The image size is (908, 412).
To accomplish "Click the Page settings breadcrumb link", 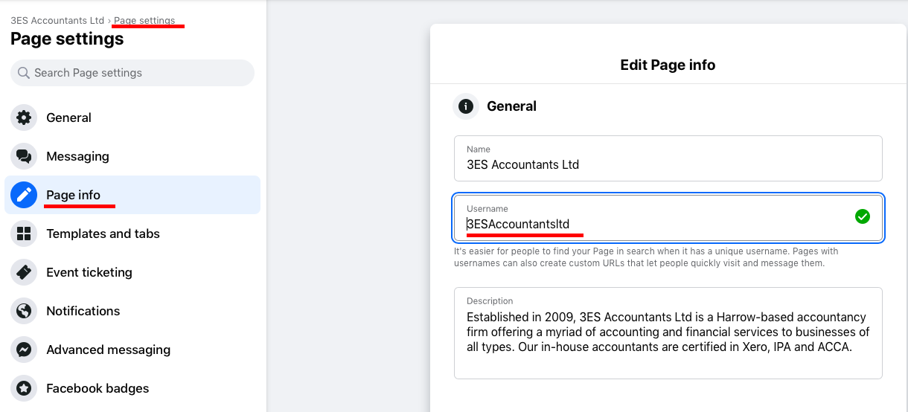I will 144,21.
